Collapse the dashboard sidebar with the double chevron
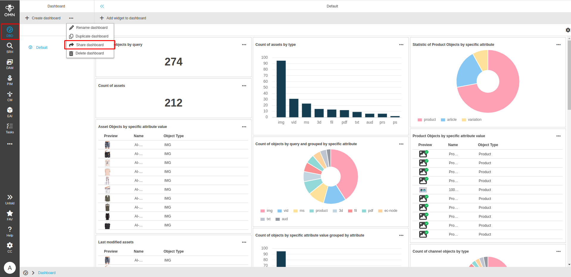This screenshot has height=277, width=571. 102,6
